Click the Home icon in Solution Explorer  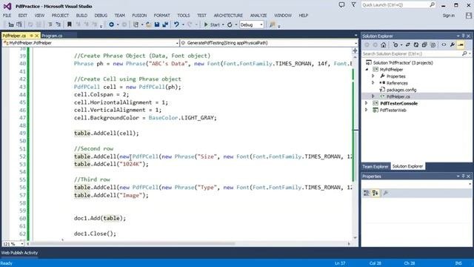[383, 44]
